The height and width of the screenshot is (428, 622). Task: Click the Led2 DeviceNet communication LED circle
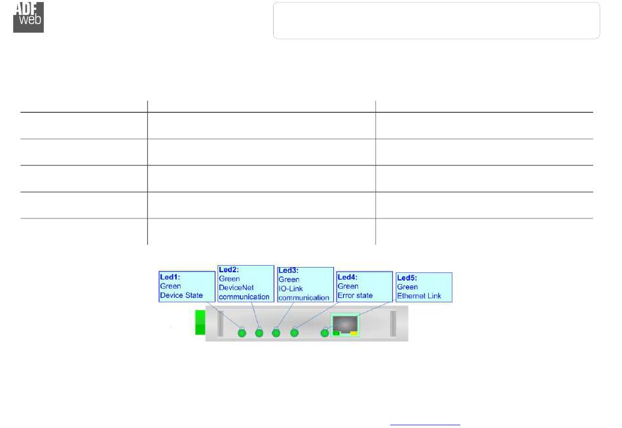259,333
